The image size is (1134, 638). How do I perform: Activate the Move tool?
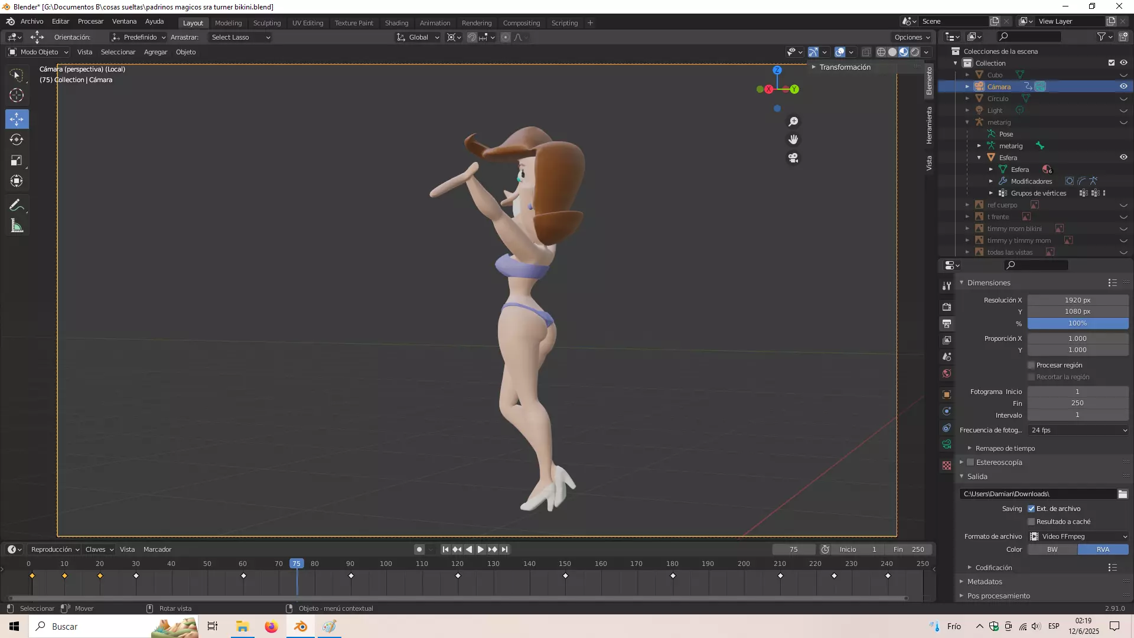coord(17,119)
